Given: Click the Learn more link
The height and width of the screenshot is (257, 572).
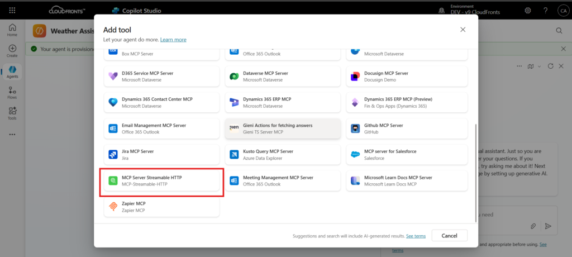Looking at the screenshot, I should (173, 40).
